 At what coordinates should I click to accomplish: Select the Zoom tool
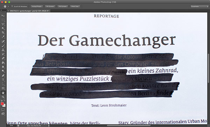tap(3, 97)
